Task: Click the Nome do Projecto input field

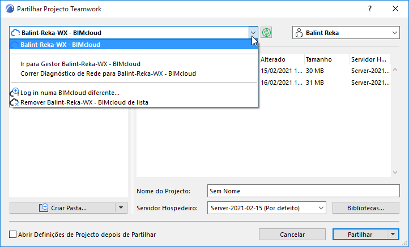Action: [304, 191]
